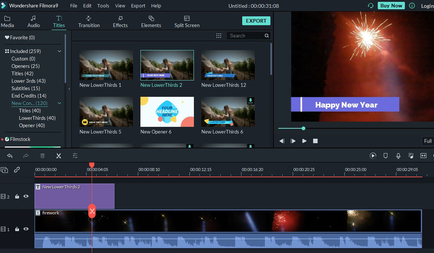Click the Undo arrow
The height and width of the screenshot is (253, 434).
[x=10, y=156]
